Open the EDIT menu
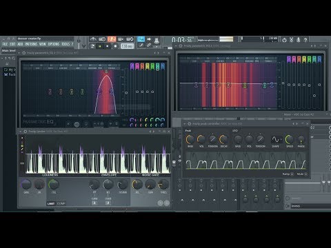 [12, 44]
